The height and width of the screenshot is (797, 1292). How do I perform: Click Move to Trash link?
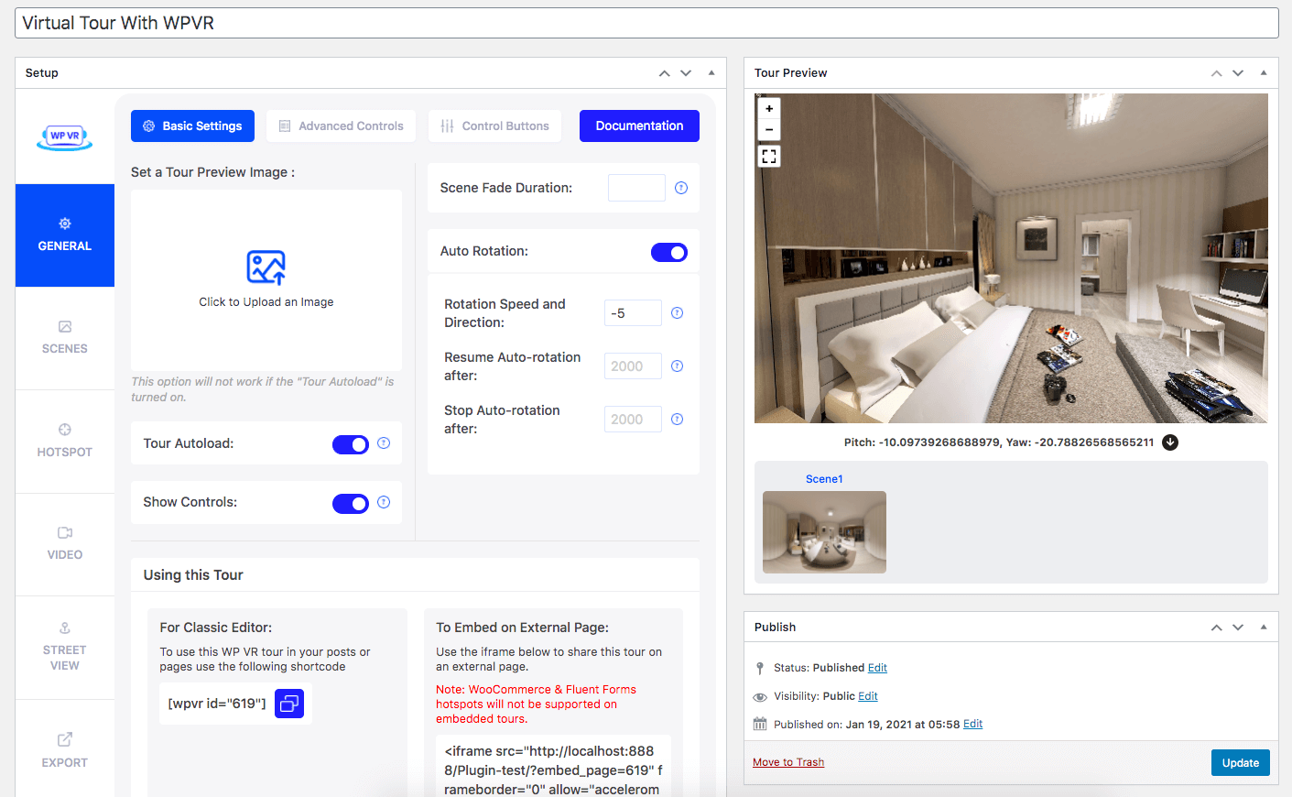click(x=788, y=762)
